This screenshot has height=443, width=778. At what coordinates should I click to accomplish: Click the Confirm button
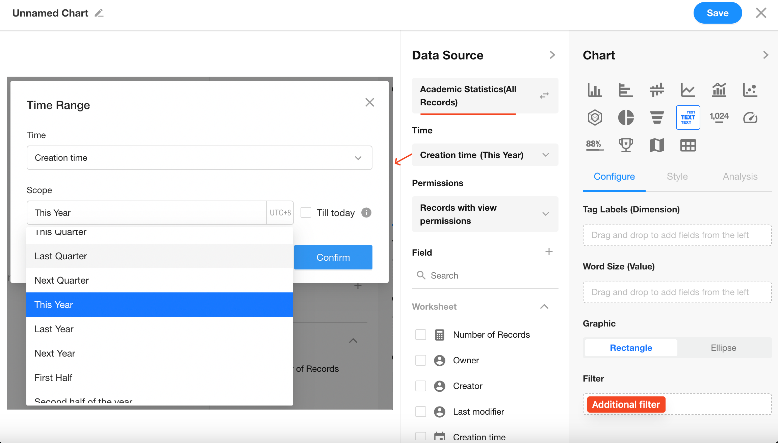333,257
